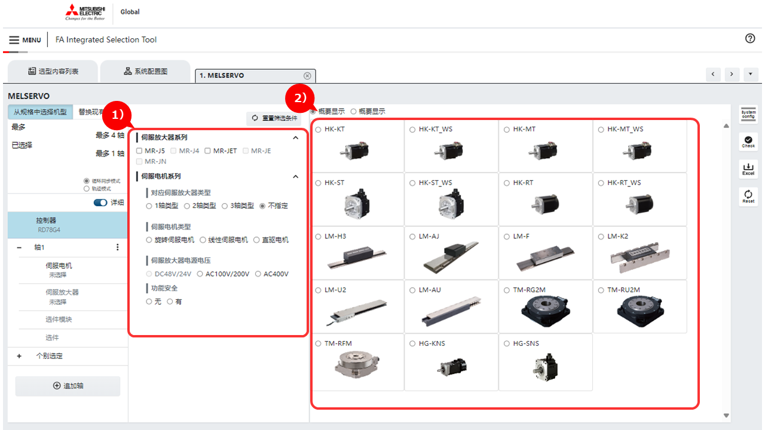Click the Global link in header
The image size is (765, 430).
130,12
